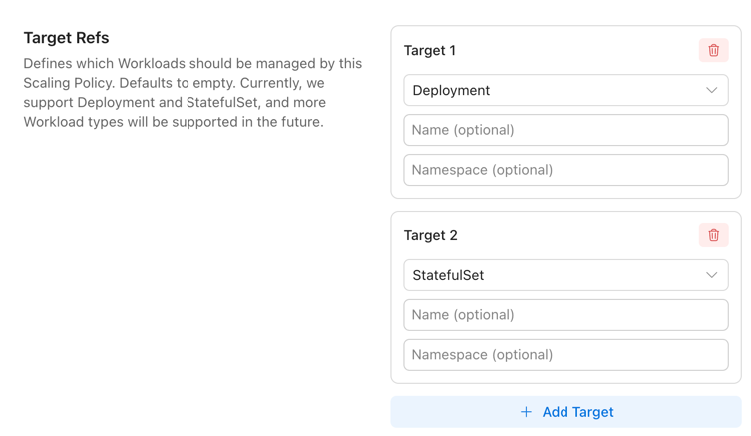Click the chevron arrow on the Deployment selector
751x436 pixels.
pyautogui.click(x=711, y=90)
